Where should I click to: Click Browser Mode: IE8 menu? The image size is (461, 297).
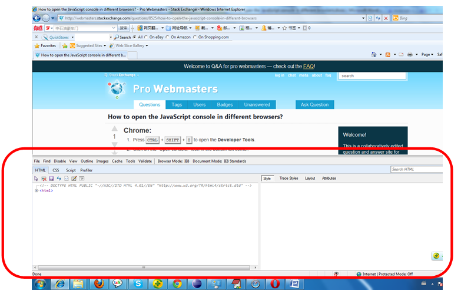tap(173, 161)
